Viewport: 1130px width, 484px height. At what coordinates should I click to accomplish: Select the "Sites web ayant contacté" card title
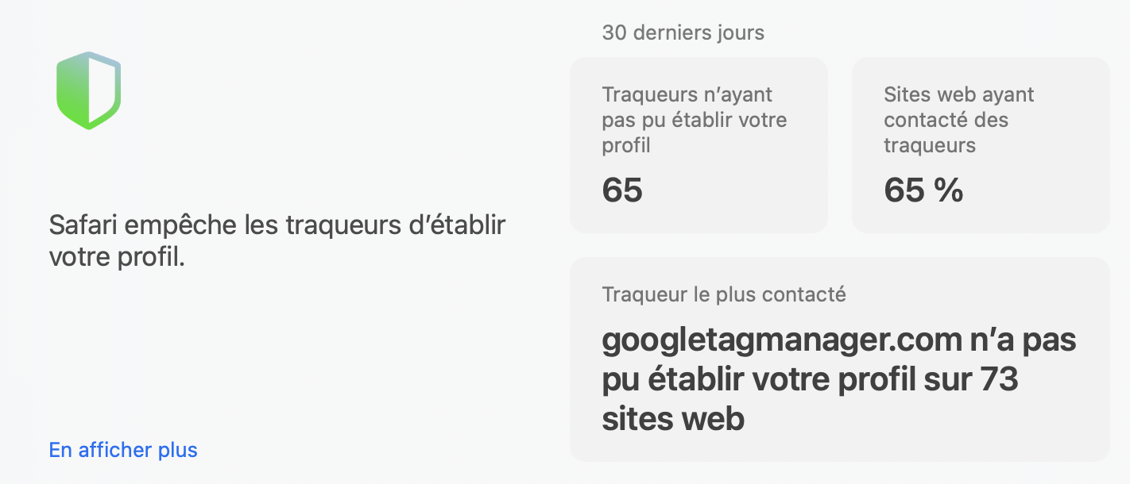point(958,95)
